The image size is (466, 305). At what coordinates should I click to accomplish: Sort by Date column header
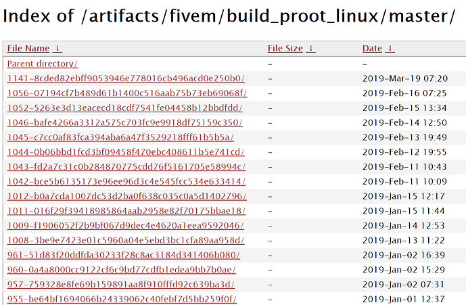pos(372,49)
